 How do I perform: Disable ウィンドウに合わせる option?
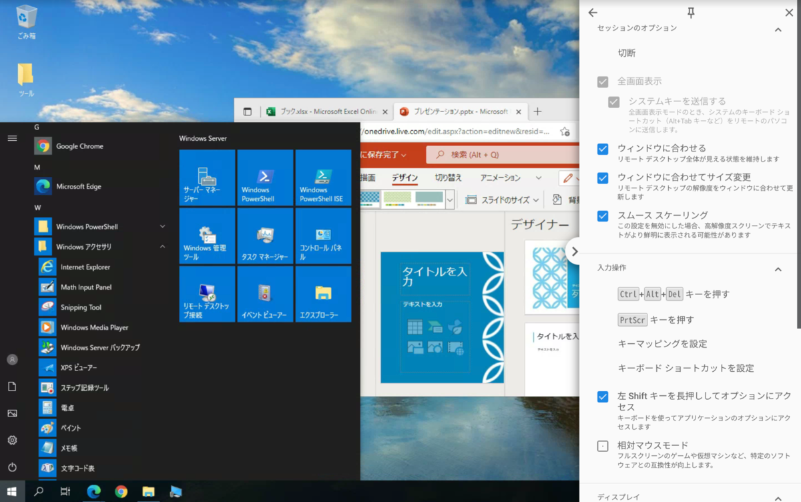(603, 149)
